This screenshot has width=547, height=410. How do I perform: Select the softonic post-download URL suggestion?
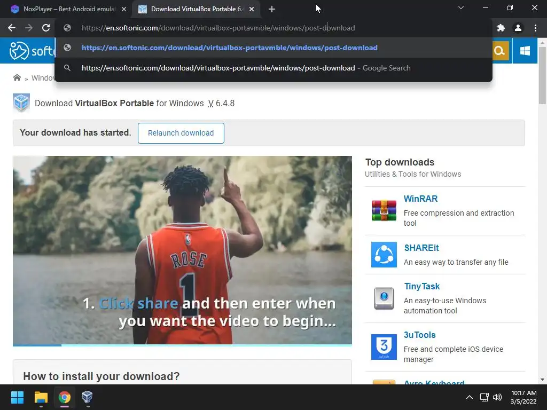[273, 48]
